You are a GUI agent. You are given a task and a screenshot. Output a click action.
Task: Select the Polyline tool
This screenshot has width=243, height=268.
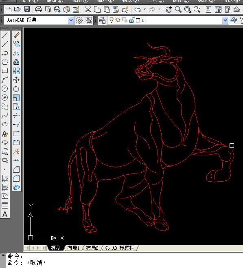tap(5, 53)
